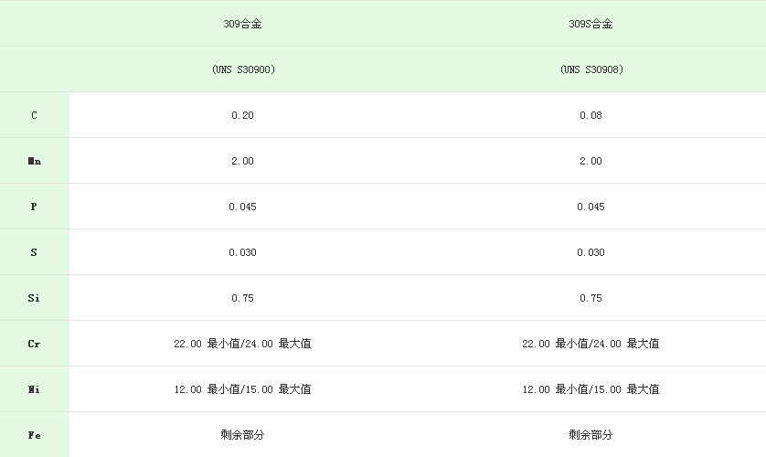Click the Si row label
Viewport: 766px width, 457px height.
click(x=34, y=298)
